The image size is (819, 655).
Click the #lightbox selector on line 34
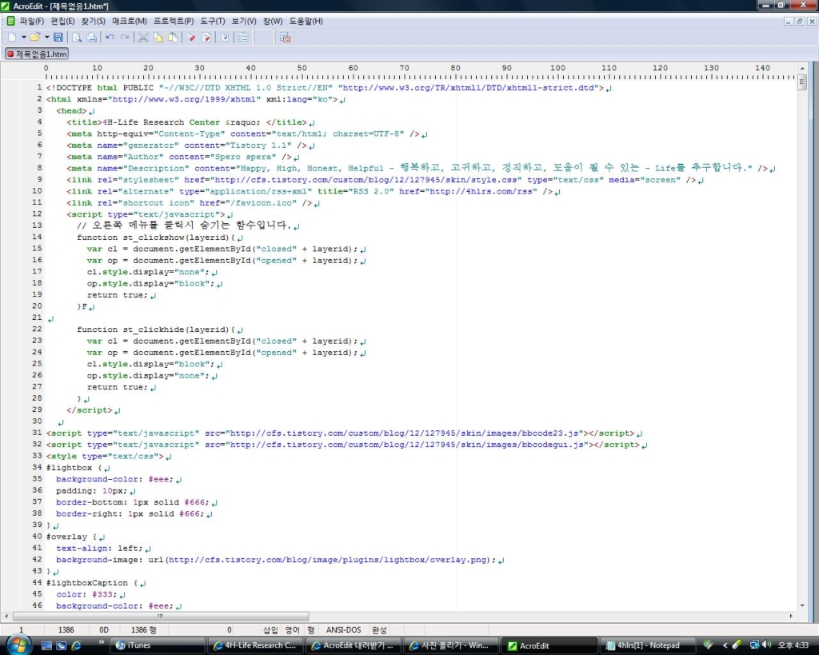(69, 468)
